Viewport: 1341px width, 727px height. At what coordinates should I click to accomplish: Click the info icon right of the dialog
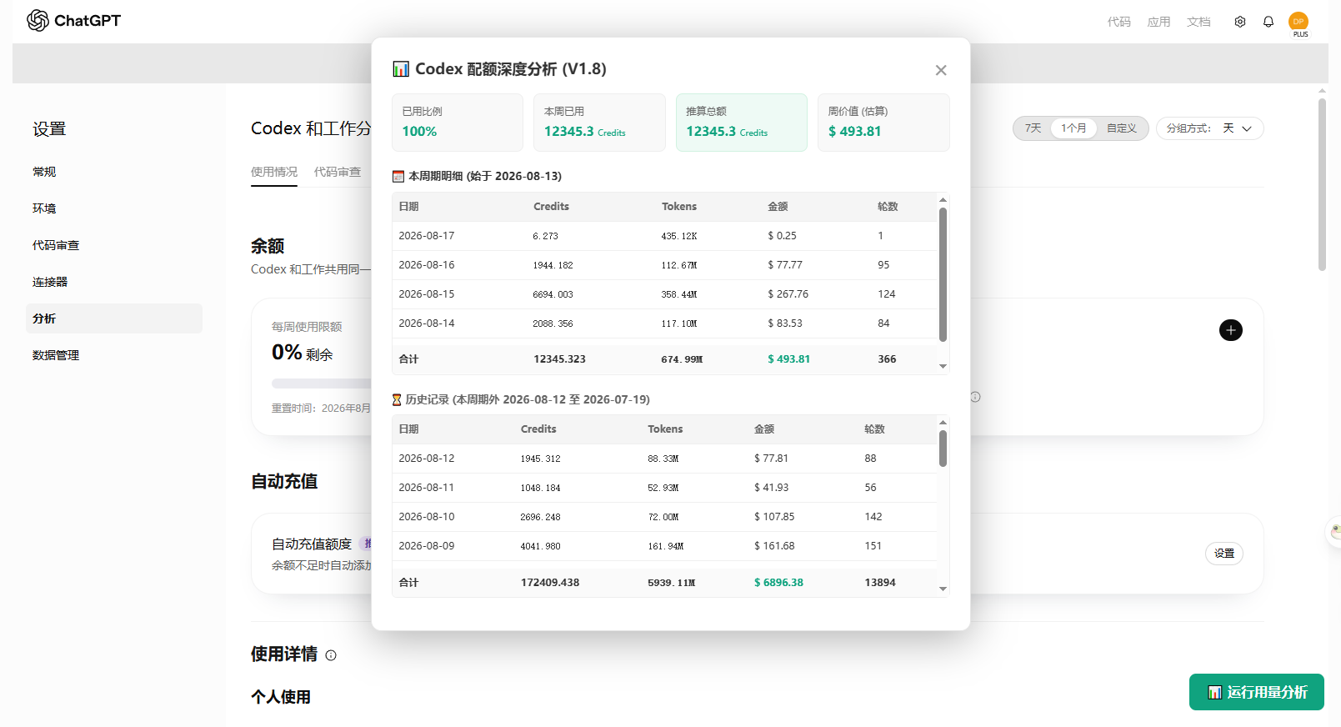point(975,397)
